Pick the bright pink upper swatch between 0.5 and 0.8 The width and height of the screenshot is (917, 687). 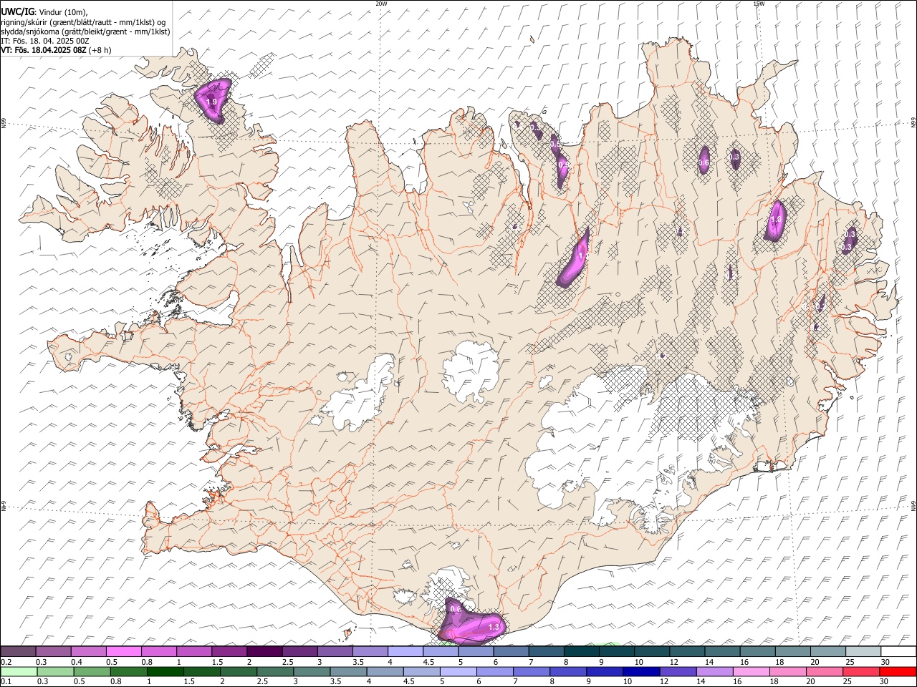pos(124,652)
